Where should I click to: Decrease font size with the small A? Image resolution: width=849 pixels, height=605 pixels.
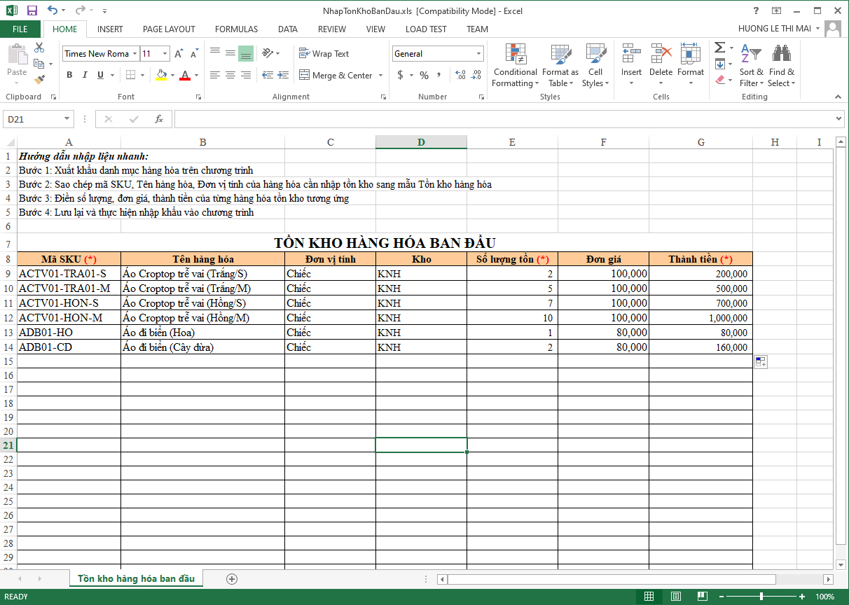(x=193, y=54)
